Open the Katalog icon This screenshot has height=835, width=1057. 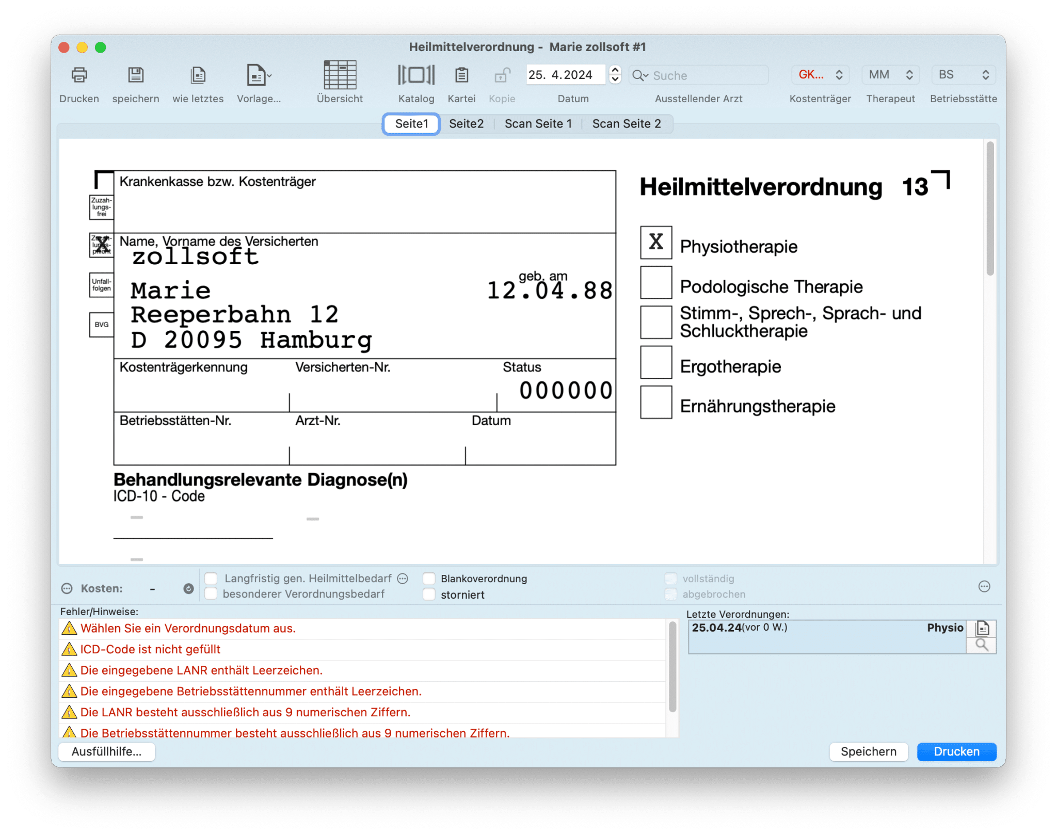[x=416, y=75]
